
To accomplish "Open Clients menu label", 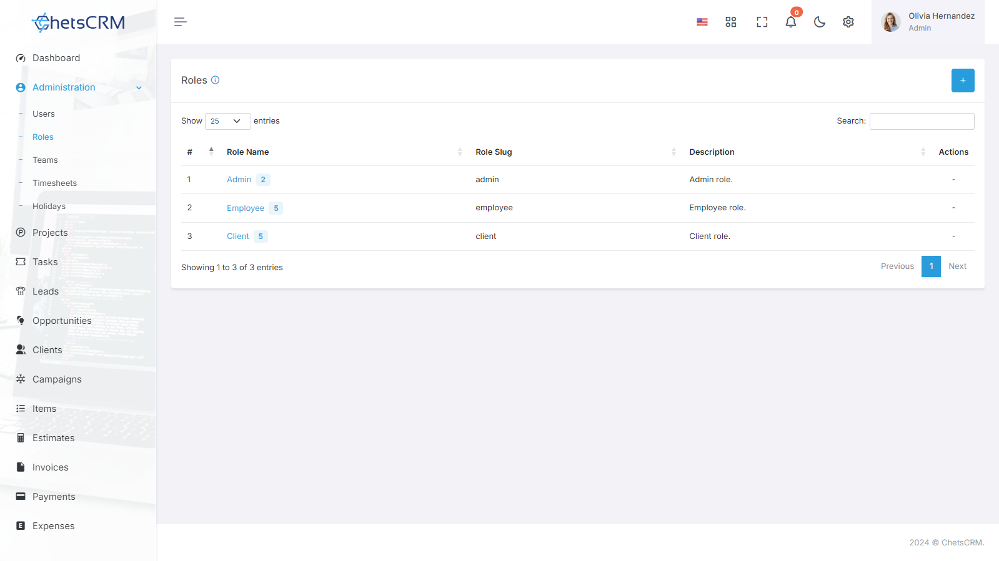I will pyautogui.click(x=47, y=350).
